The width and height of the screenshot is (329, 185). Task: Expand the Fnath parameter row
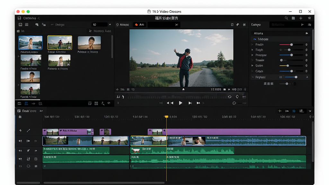click(253, 44)
